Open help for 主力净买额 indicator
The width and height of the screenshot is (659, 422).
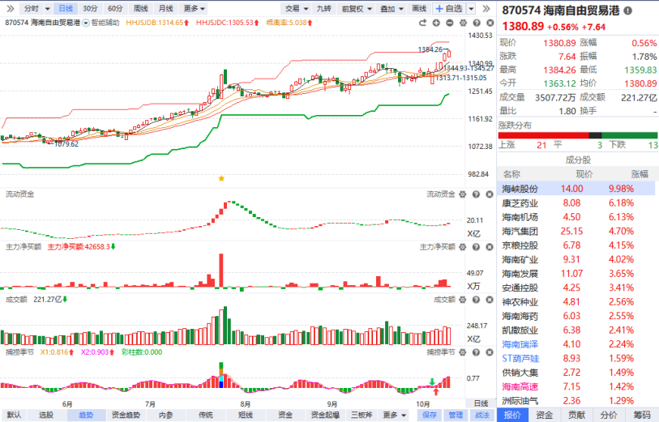tap(474, 246)
